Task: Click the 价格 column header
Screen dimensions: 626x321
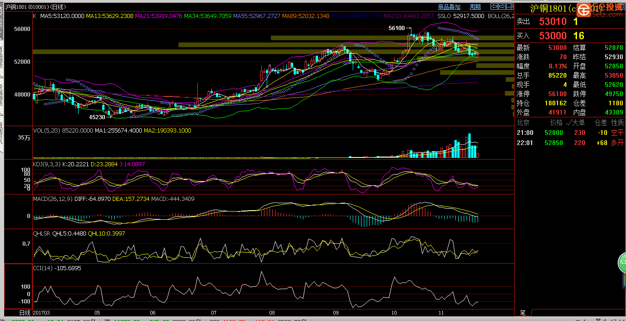Action: tap(556, 123)
